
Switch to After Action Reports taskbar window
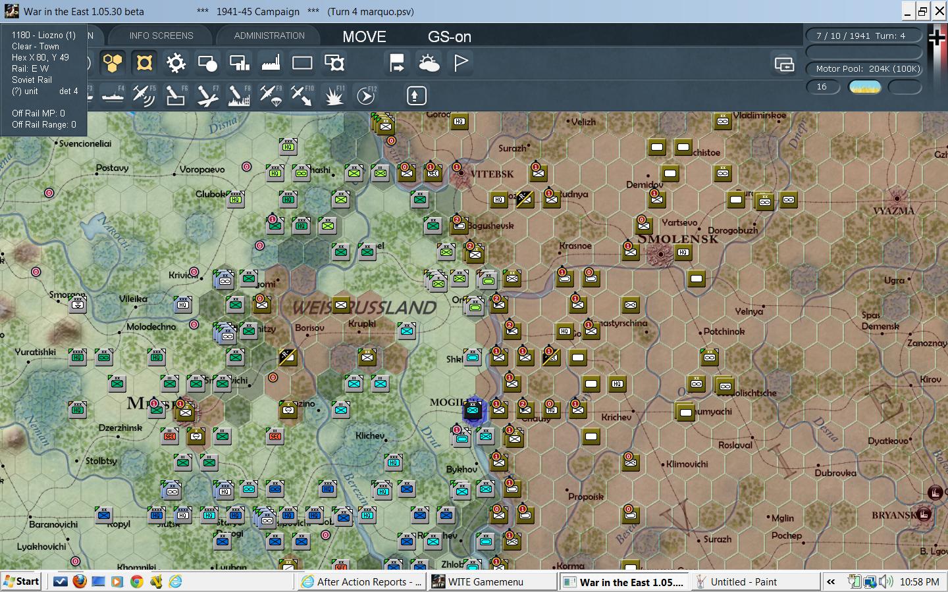click(x=361, y=581)
